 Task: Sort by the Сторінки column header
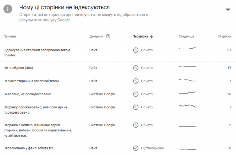point(224,36)
